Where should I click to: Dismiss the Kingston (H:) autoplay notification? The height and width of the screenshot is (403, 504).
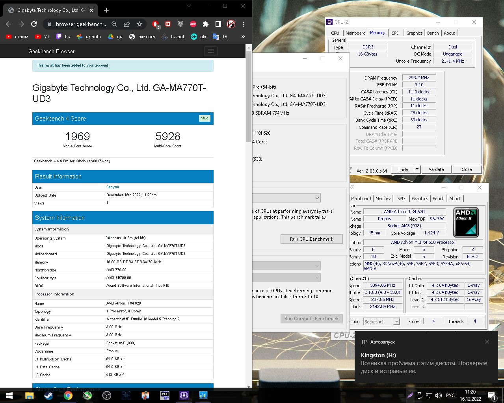tap(487, 342)
